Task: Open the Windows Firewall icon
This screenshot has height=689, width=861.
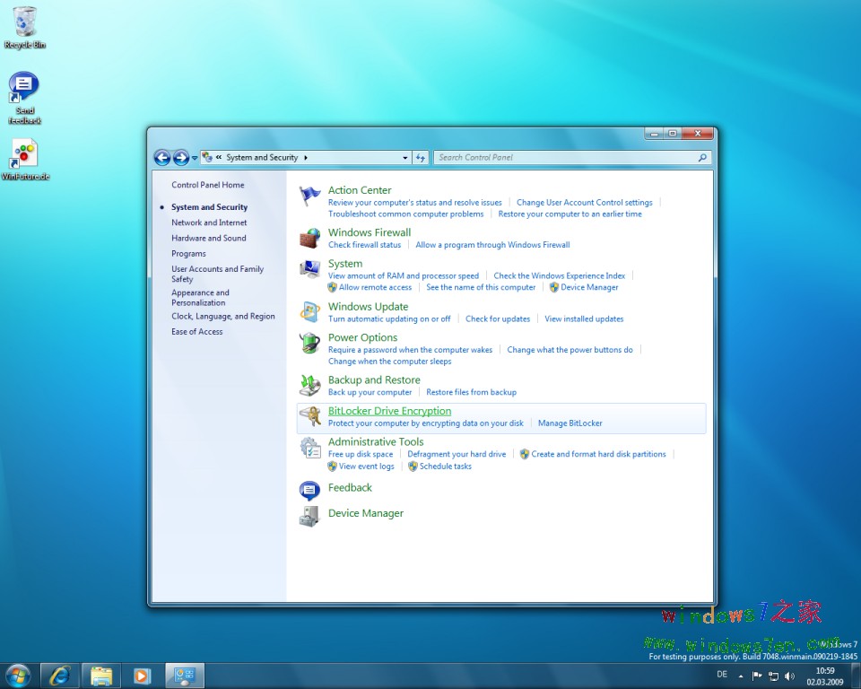Action: click(x=309, y=238)
